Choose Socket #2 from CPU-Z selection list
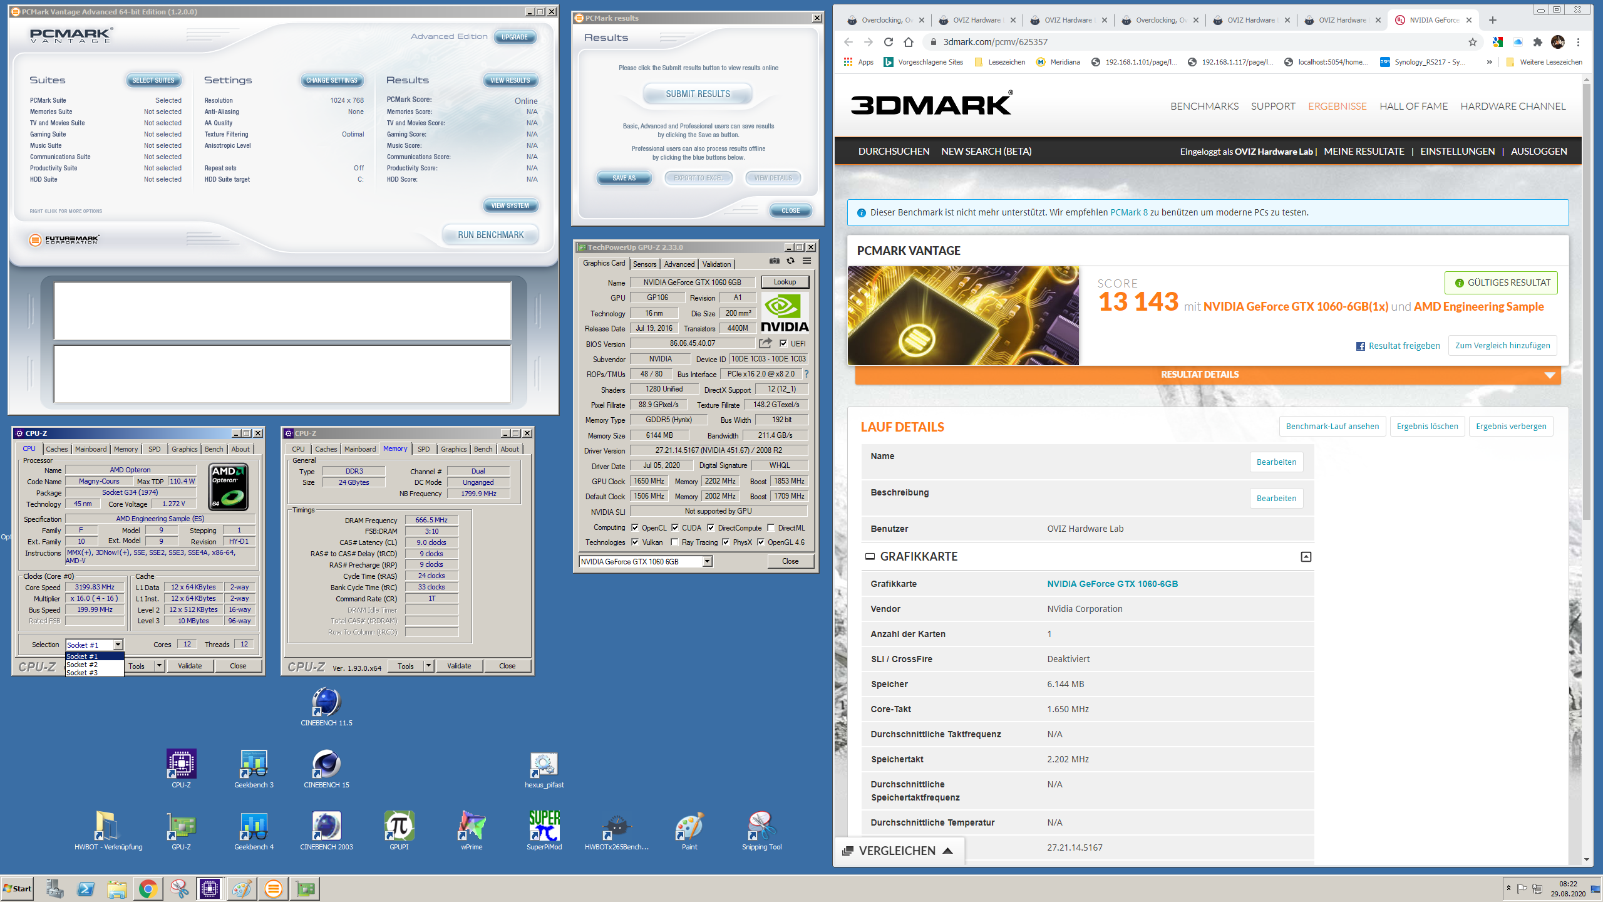 pyautogui.click(x=95, y=665)
